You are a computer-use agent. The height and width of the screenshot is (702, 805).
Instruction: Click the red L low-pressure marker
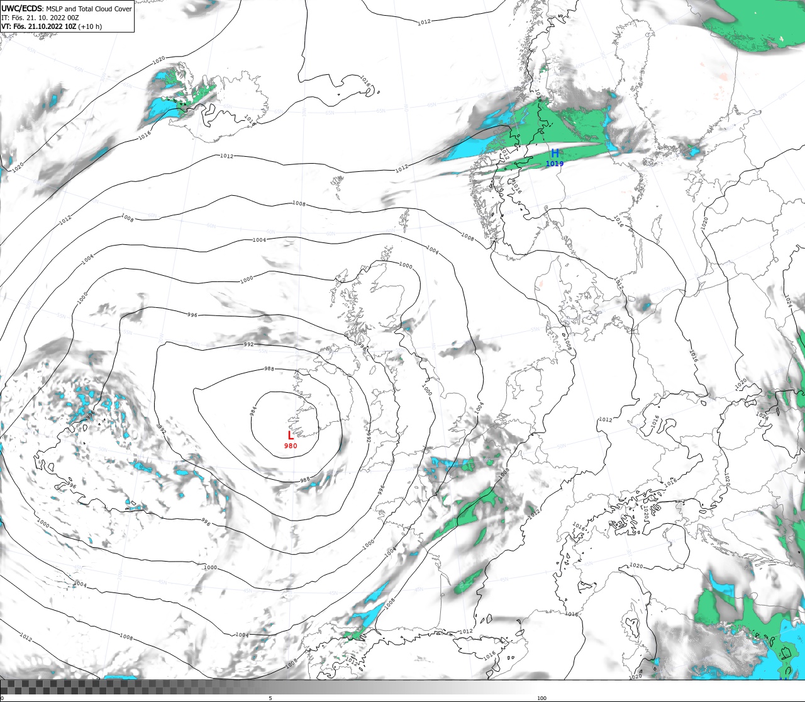pos(291,435)
